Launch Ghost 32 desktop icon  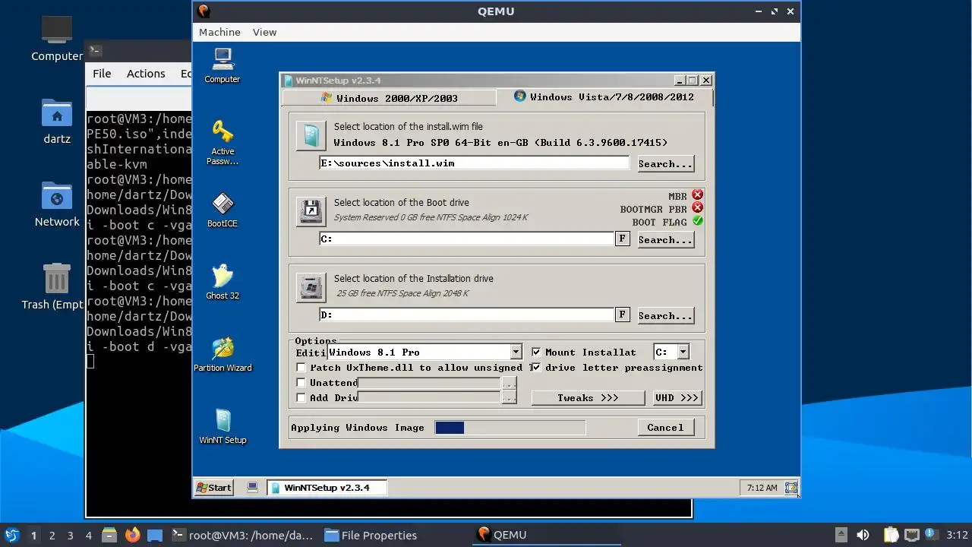point(222,282)
